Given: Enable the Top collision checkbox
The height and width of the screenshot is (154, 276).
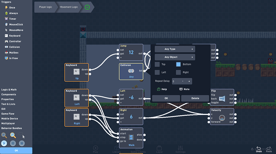Looking at the screenshot, I should point(157,64).
